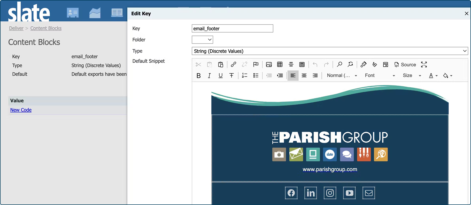The height and width of the screenshot is (205, 471).
Task: Click the Insert Image toolbar icon
Action: pos(269,65)
